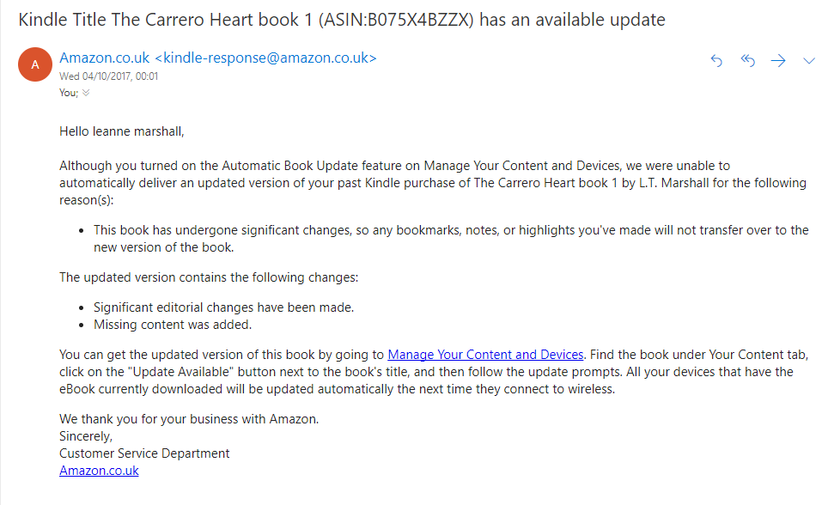Click the Reply All double-arrow icon
Viewport: 828px width, 505px height.
tap(747, 60)
